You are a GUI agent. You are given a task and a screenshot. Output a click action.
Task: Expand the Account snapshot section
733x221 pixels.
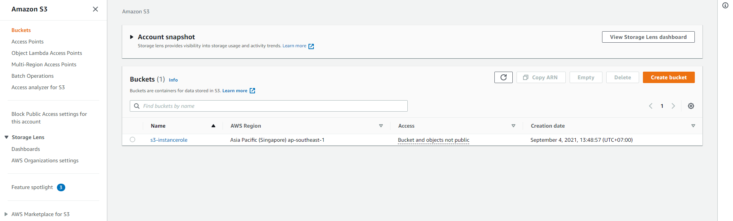tap(132, 37)
